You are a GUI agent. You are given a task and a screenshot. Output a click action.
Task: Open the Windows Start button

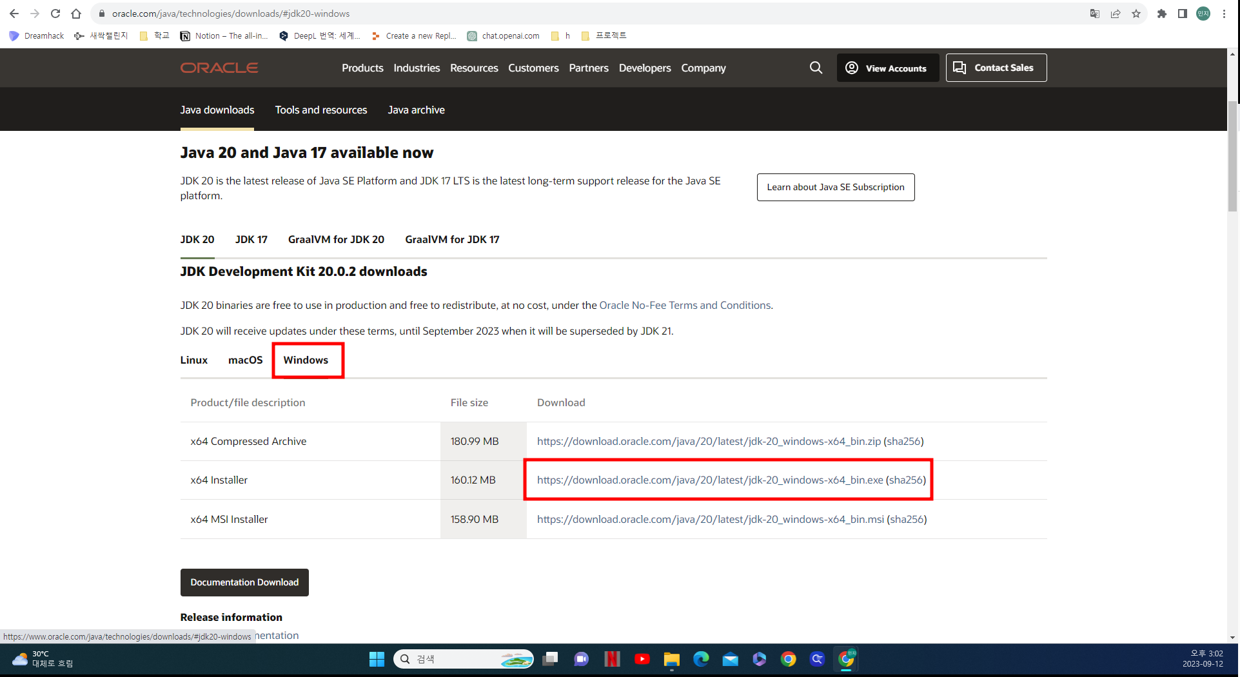coord(377,659)
